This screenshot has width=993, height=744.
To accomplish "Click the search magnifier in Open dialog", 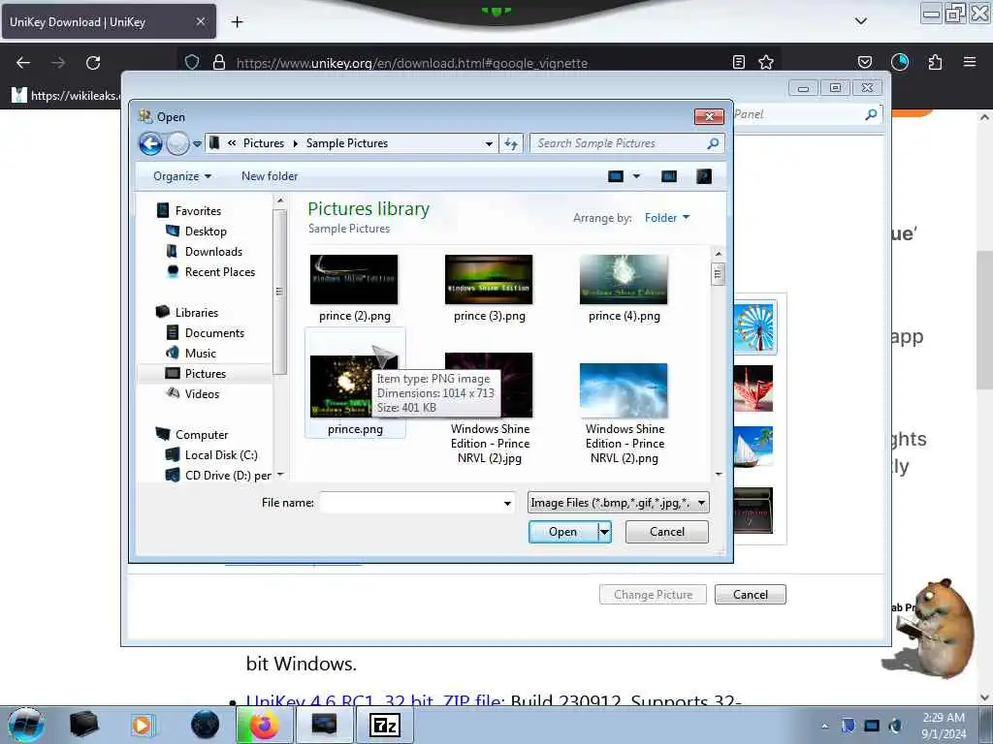I will tap(713, 143).
